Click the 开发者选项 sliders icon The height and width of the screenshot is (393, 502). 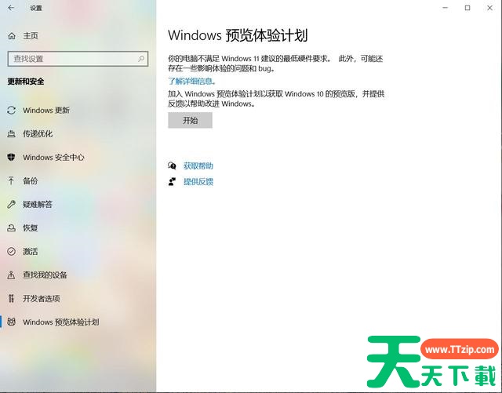11,299
